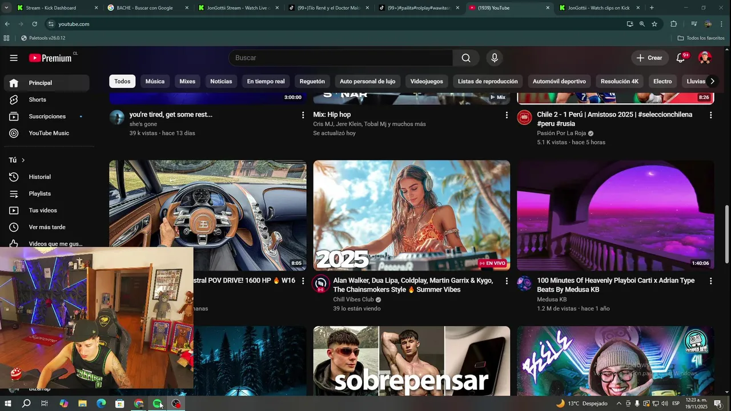Screen dimensions: 731x411
Task: Select the Música filter chip
Action: [155, 81]
